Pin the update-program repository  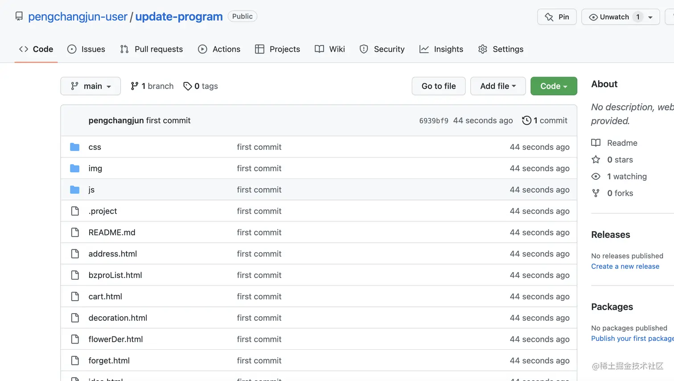coord(557,17)
